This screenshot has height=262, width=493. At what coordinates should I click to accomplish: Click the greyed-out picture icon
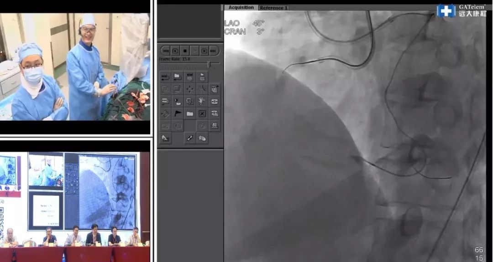pyautogui.click(x=165, y=126)
